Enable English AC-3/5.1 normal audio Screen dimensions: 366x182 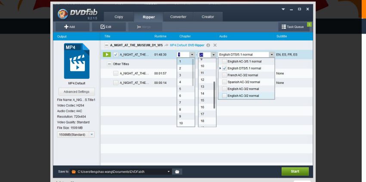224,62
